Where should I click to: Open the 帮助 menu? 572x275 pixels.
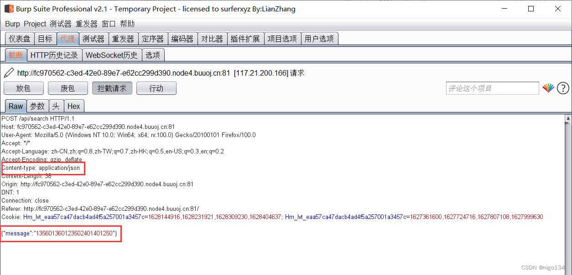tap(127, 24)
